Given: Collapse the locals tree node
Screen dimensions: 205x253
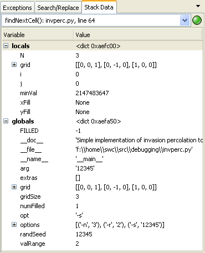Looking at the screenshot, I should coord(6,46).
